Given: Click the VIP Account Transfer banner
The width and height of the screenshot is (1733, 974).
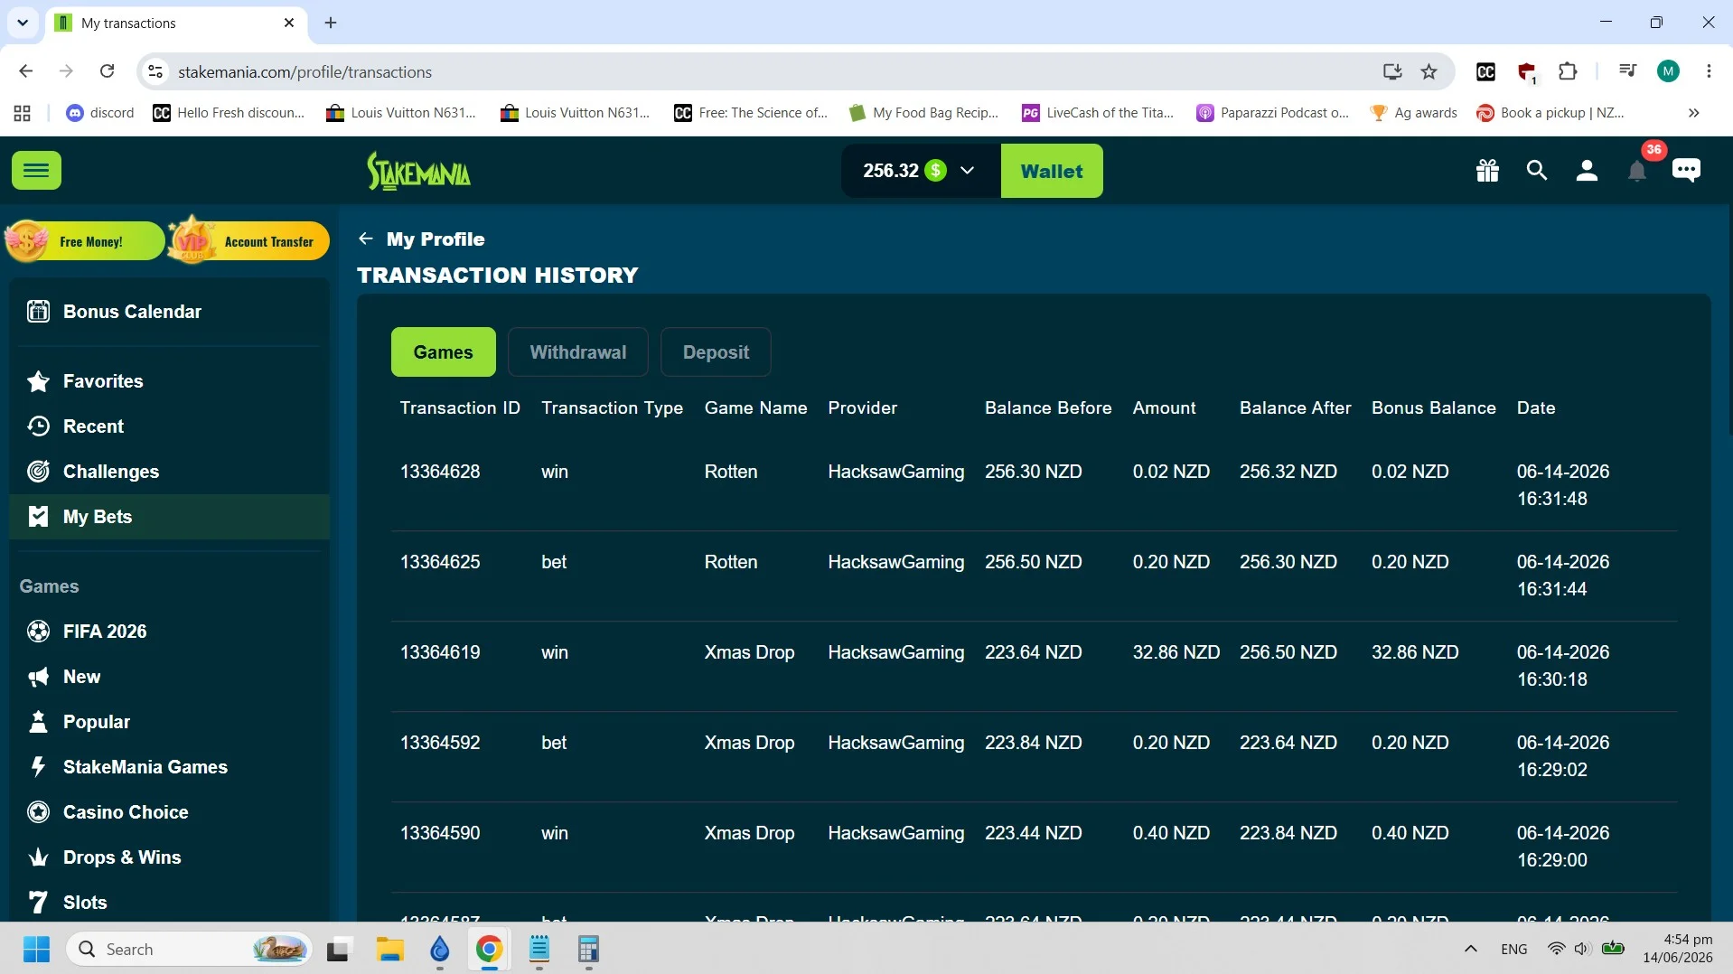Looking at the screenshot, I should click(249, 241).
